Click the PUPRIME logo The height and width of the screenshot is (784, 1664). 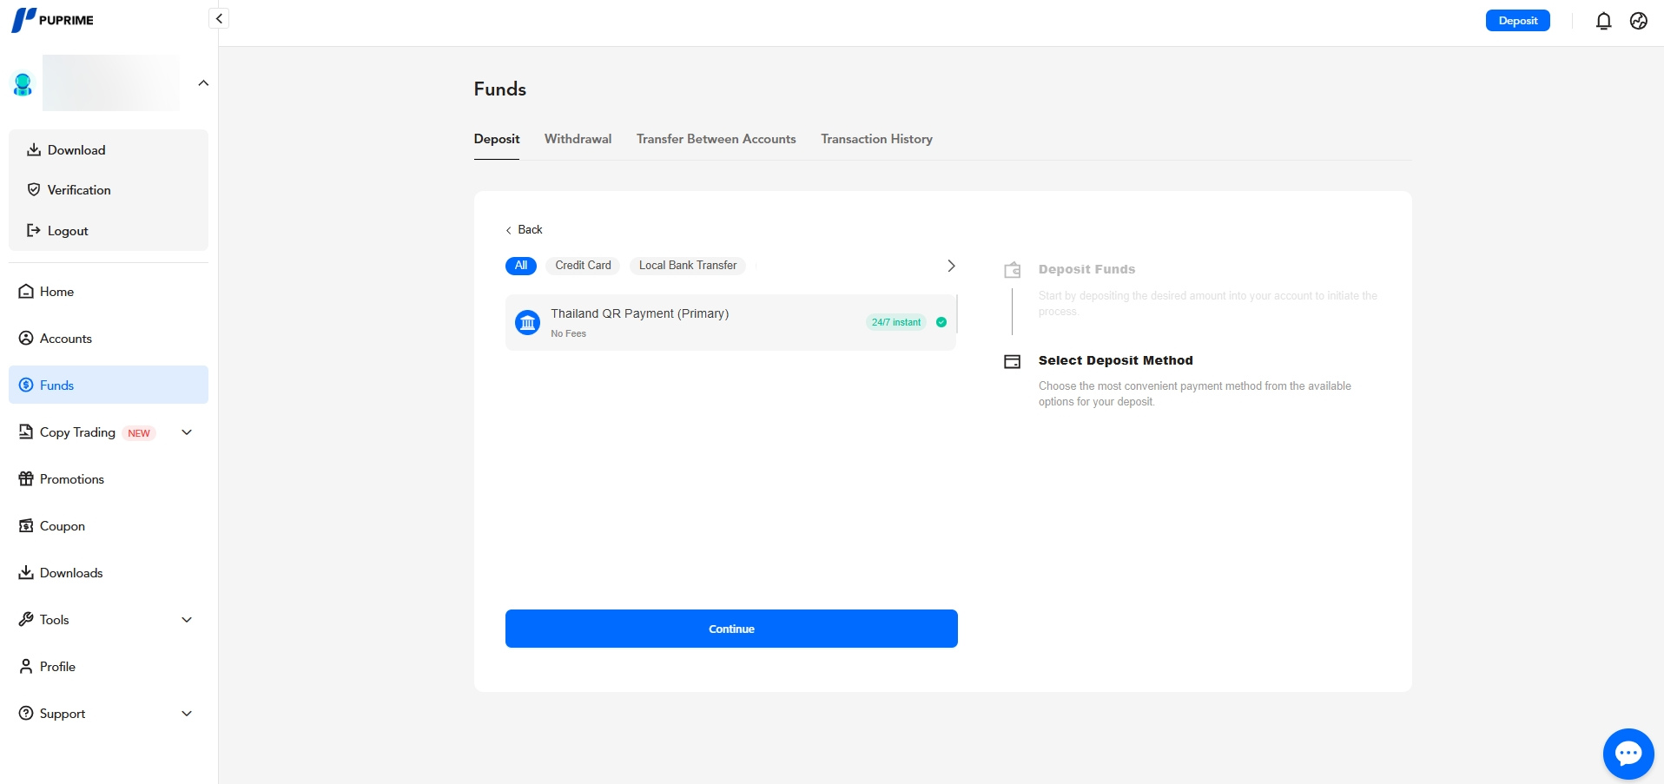(53, 20)
